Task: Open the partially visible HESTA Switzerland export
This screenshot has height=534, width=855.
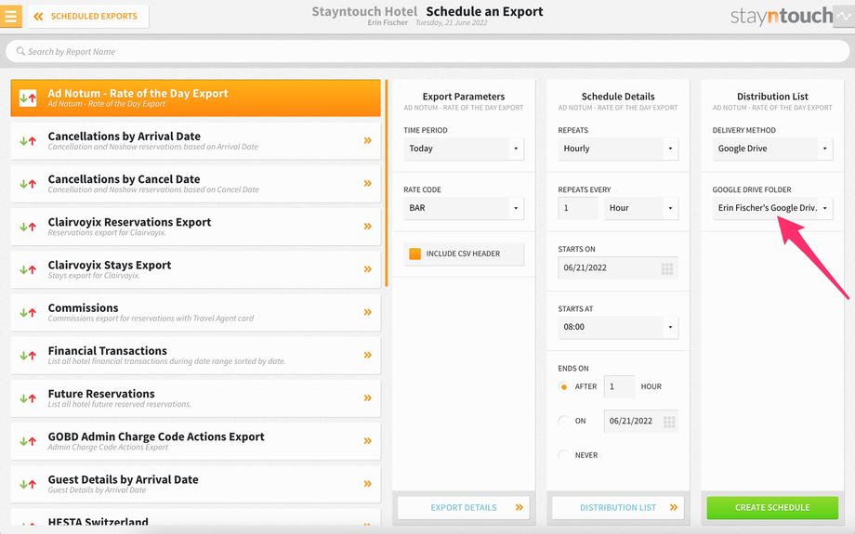Action: tap(196, 519)
